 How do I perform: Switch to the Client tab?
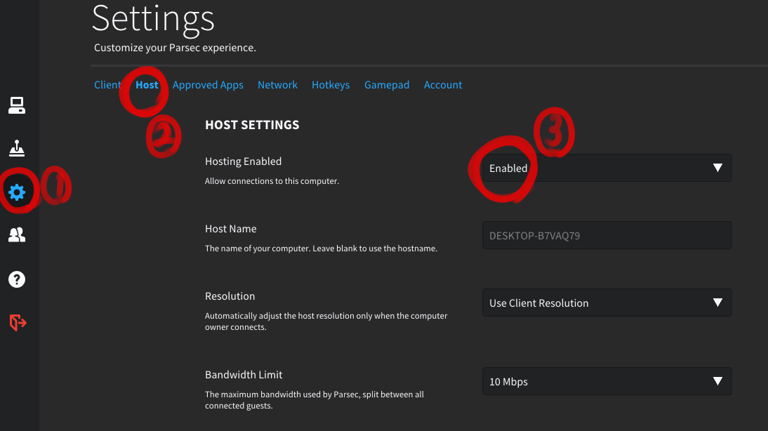107,85
